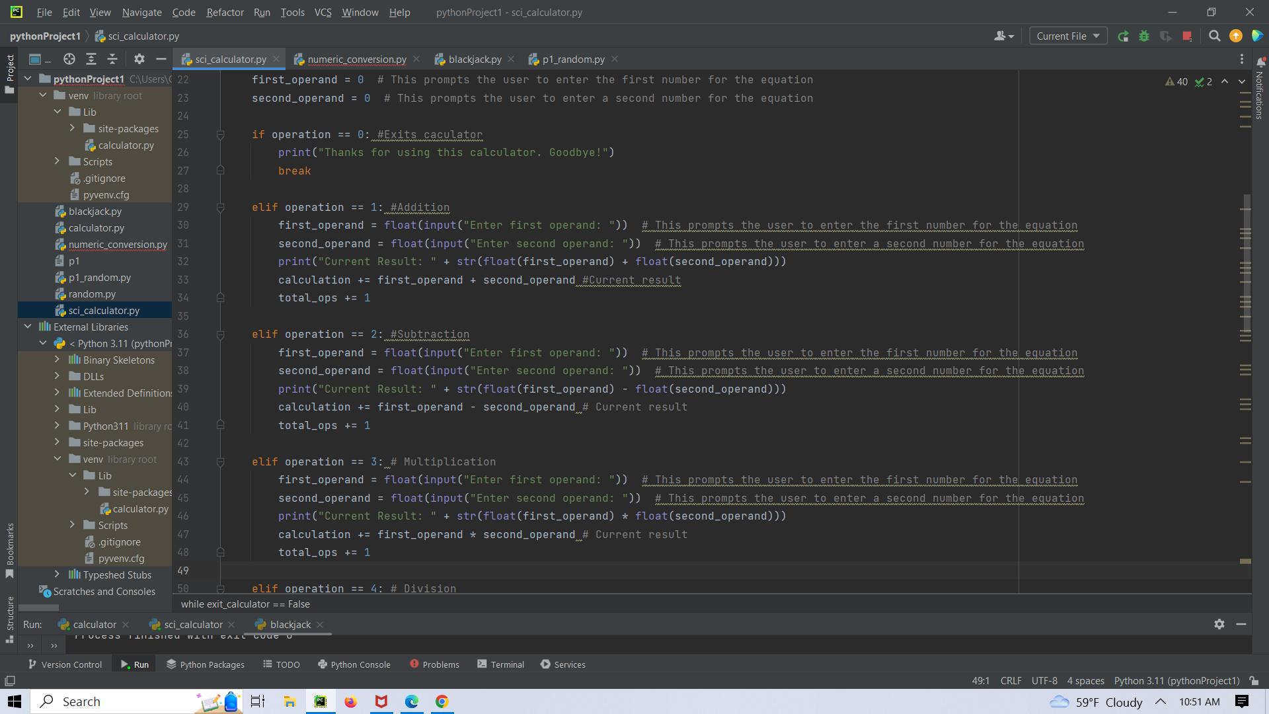Viewport: 1269px width, 714px height.
Task: Open the Python Console tool window
Action: click(354, 664)
